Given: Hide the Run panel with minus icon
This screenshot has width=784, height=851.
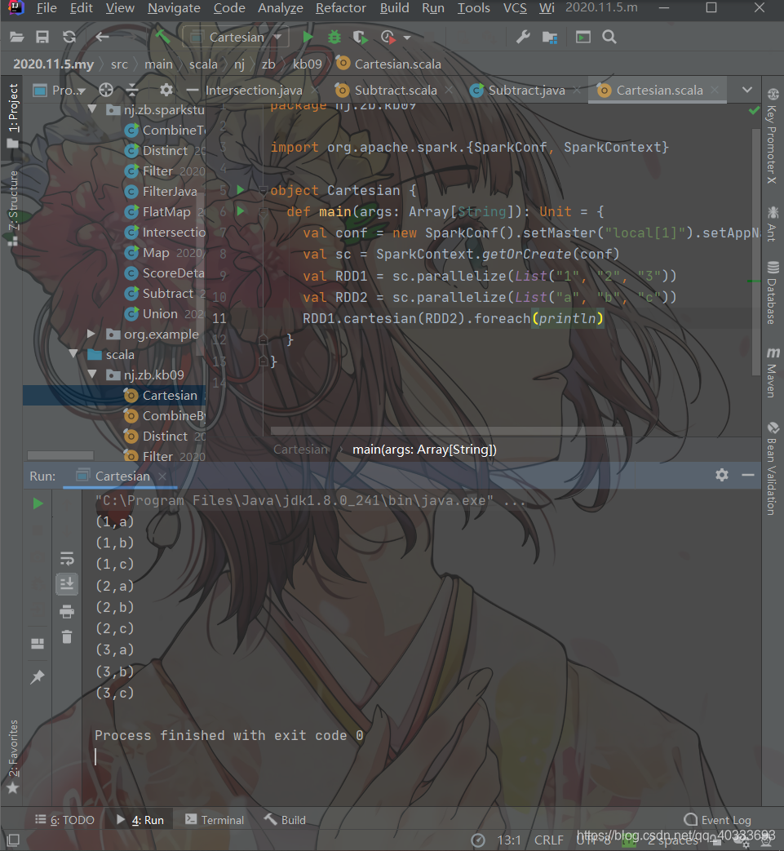Looking at the screenshot, I should tap(747, 476).
